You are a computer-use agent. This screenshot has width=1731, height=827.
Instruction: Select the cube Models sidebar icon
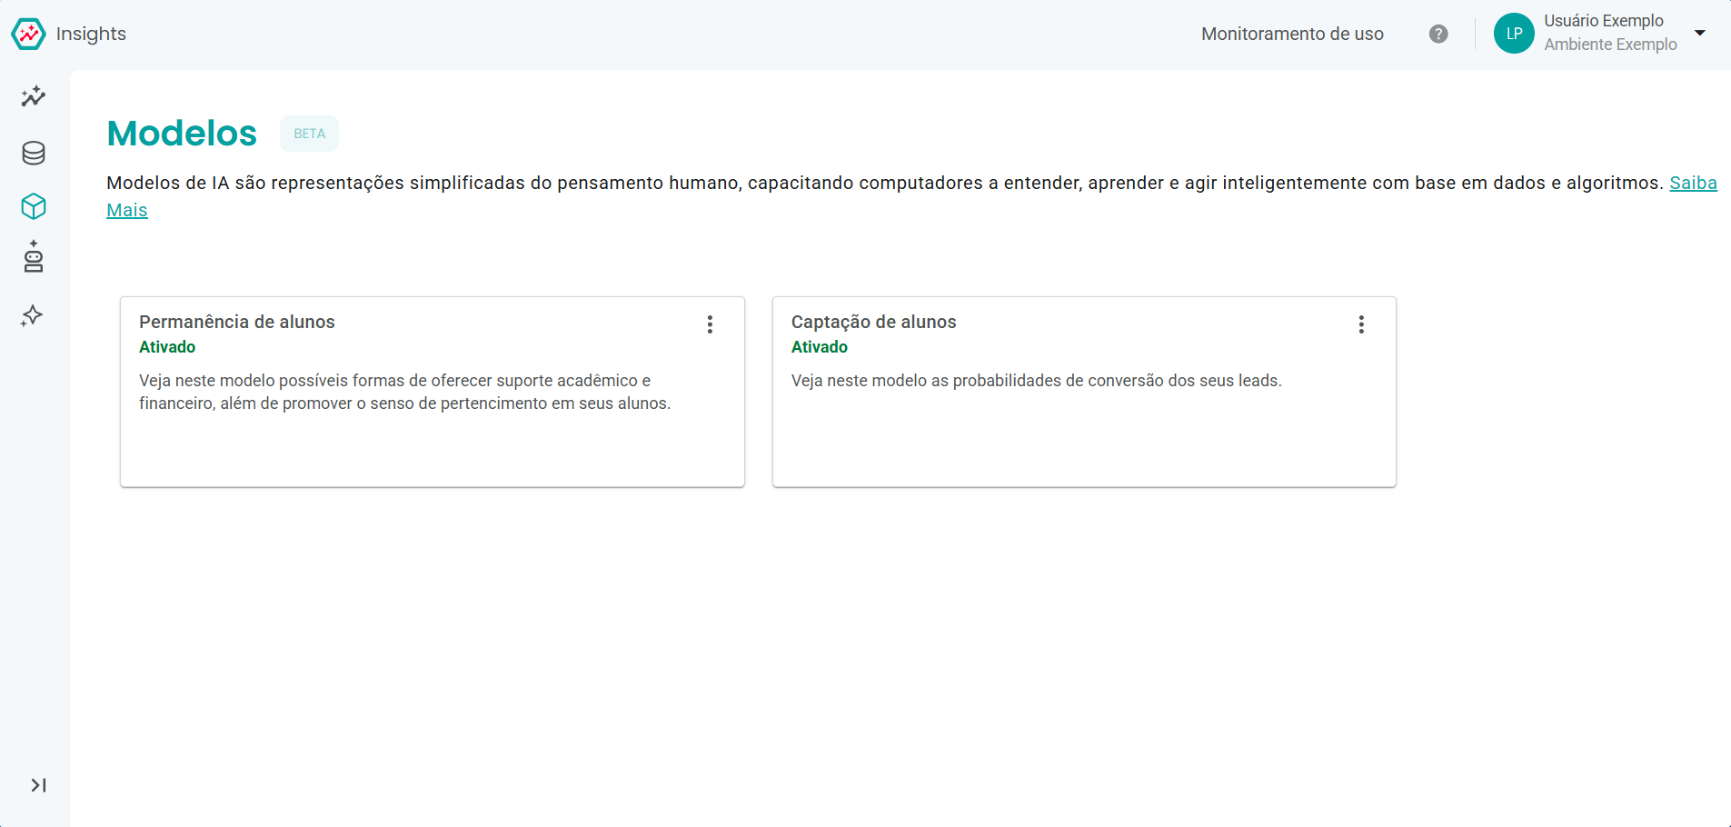[x=34, y=206]
